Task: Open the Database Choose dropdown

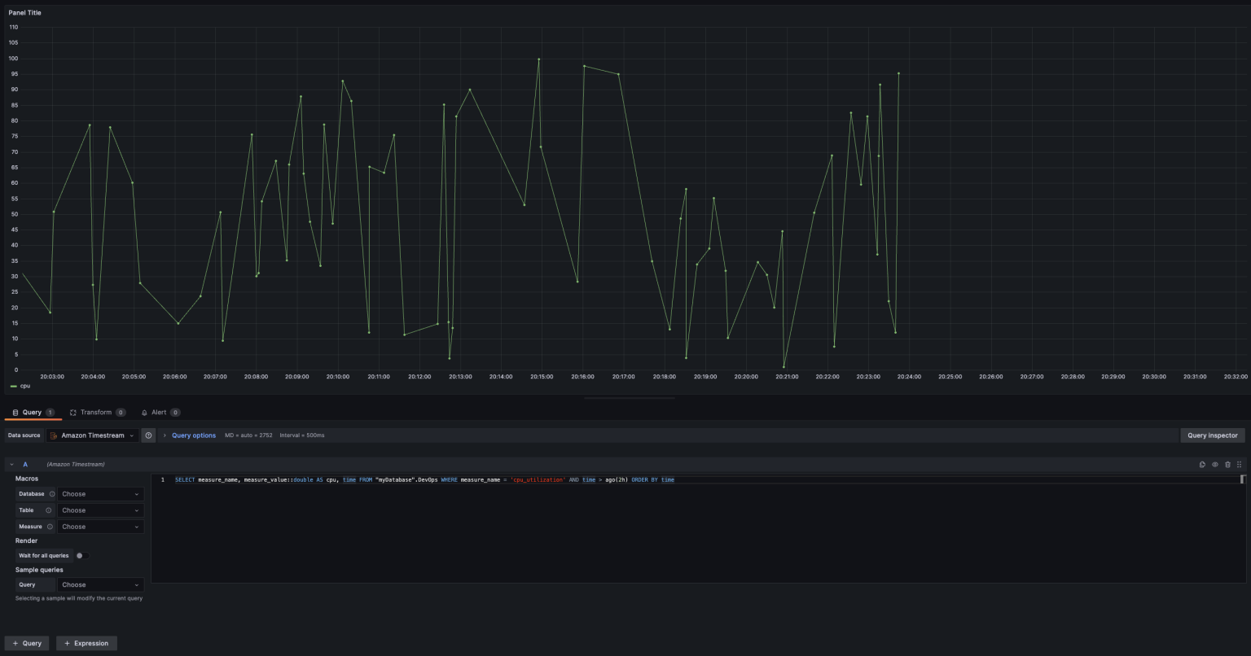Action: tap(99, 494)
